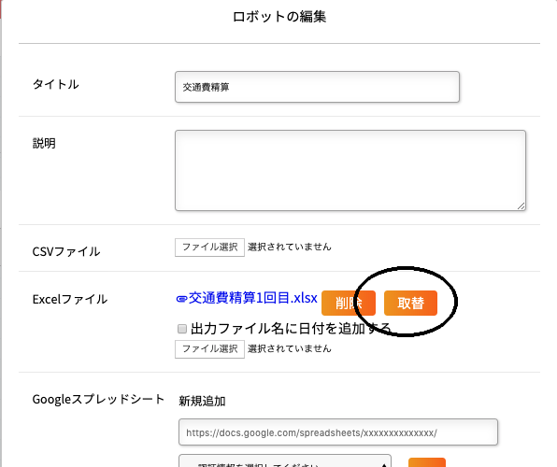Open the 交通費精算1回目.xlsx file link
Viewport: 557px width, 467px height.
252,298
